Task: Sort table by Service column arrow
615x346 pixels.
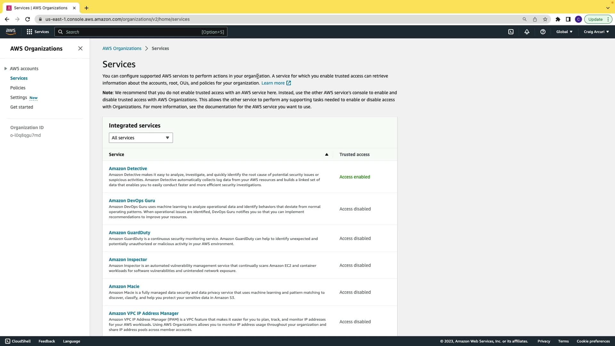Action: pyautogui.click(x=327, y=154)
